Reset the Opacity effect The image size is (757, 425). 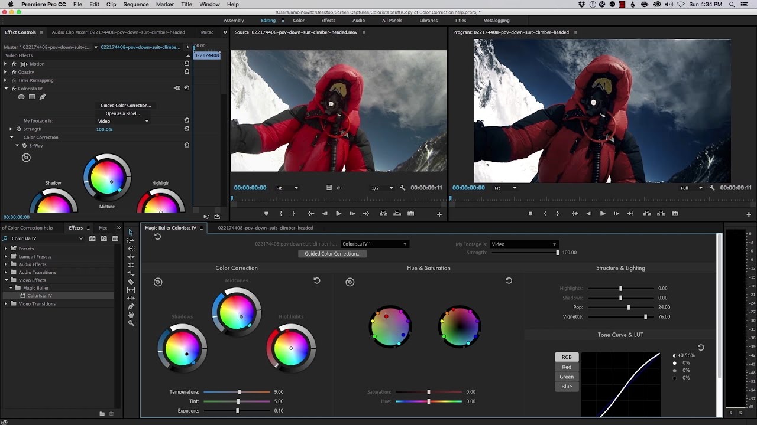pyautogui.click(x=187, y=71)
